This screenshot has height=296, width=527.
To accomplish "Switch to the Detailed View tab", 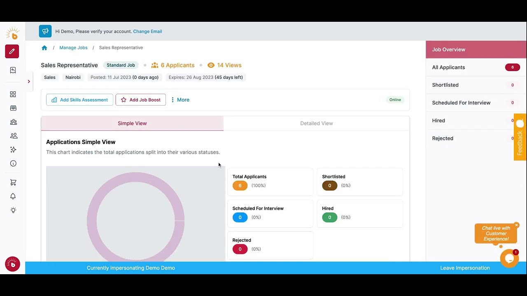I will (x=317, y=123).
